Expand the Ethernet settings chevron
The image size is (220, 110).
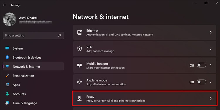pyautogui.click(x=211, y=32)
